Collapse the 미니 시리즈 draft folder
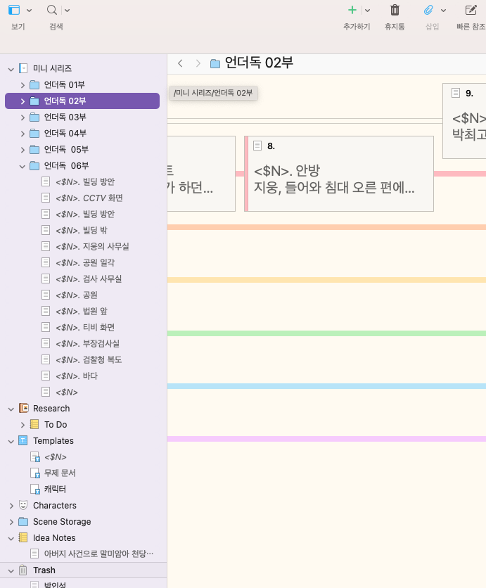Viewport: 486px width, 588px height. pyautogui.click(x=11, y=69)
